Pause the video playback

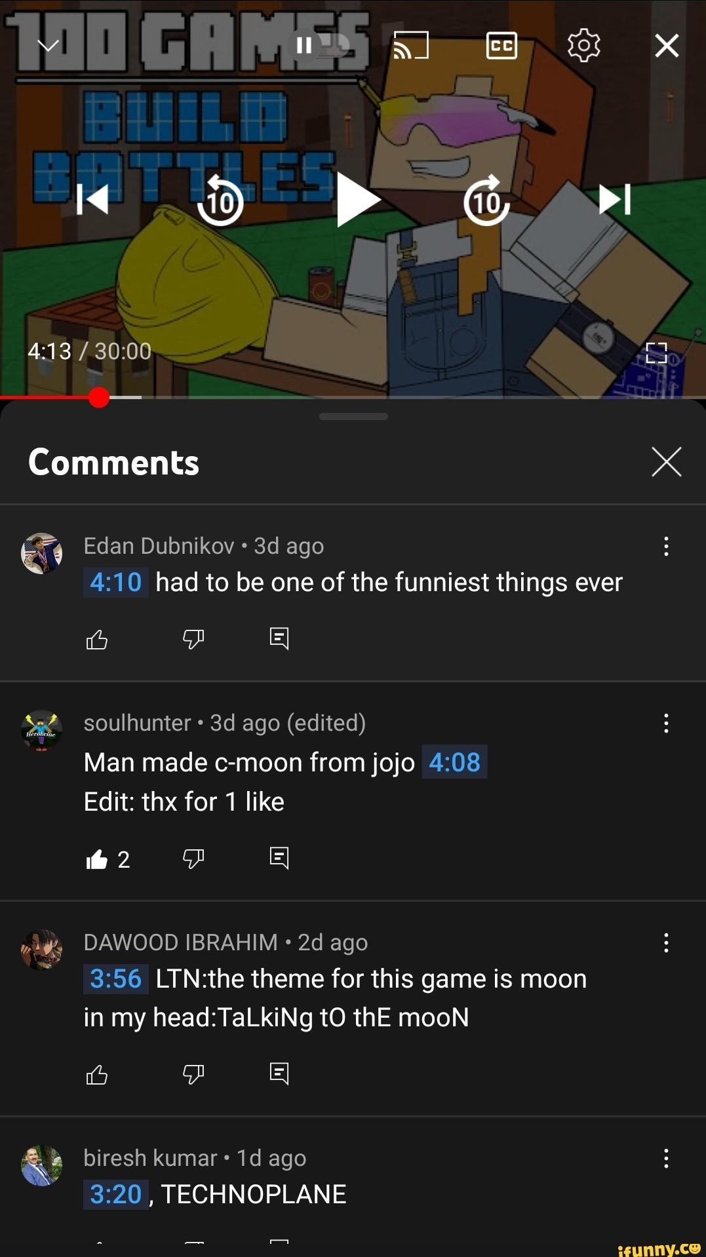pos(304,45)
